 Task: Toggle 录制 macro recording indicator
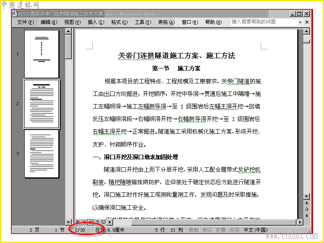(x=194, y=230)
